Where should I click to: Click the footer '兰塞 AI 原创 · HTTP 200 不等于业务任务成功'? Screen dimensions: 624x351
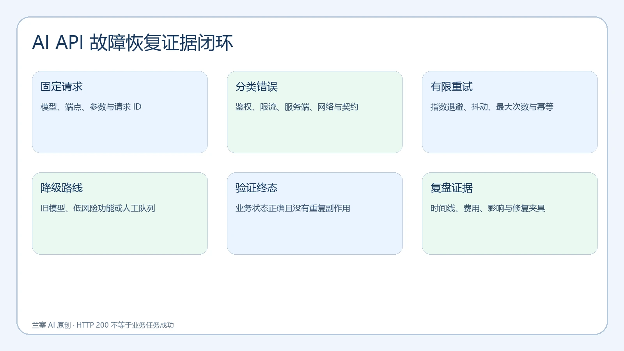pyautogui.click(x=103, y=325)
